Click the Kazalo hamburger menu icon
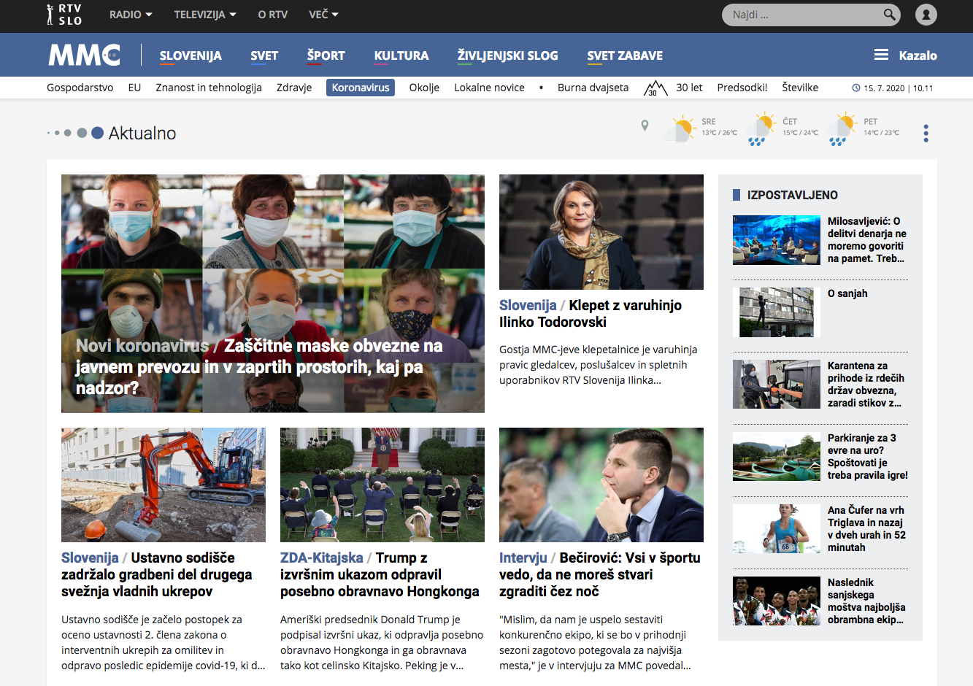This screenshot has width=973, height=686. [881, 55]
